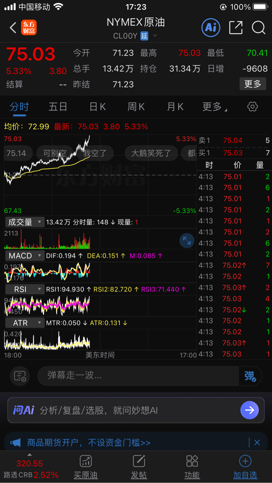Viewport: 272px width, 483px height.
Task: Open the Ai assistant circle icon
Action: point(211,28)
